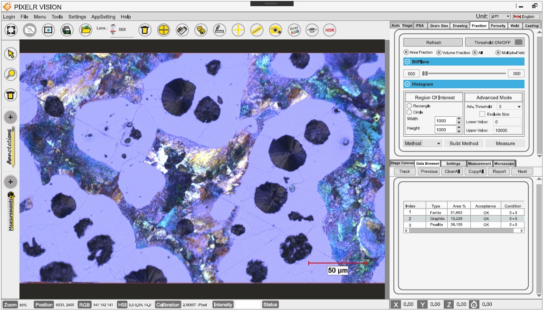544x311 pixels.
Task: Switch to the Grain Size tab
Action: pyautogui.click(x=439, y=26)
